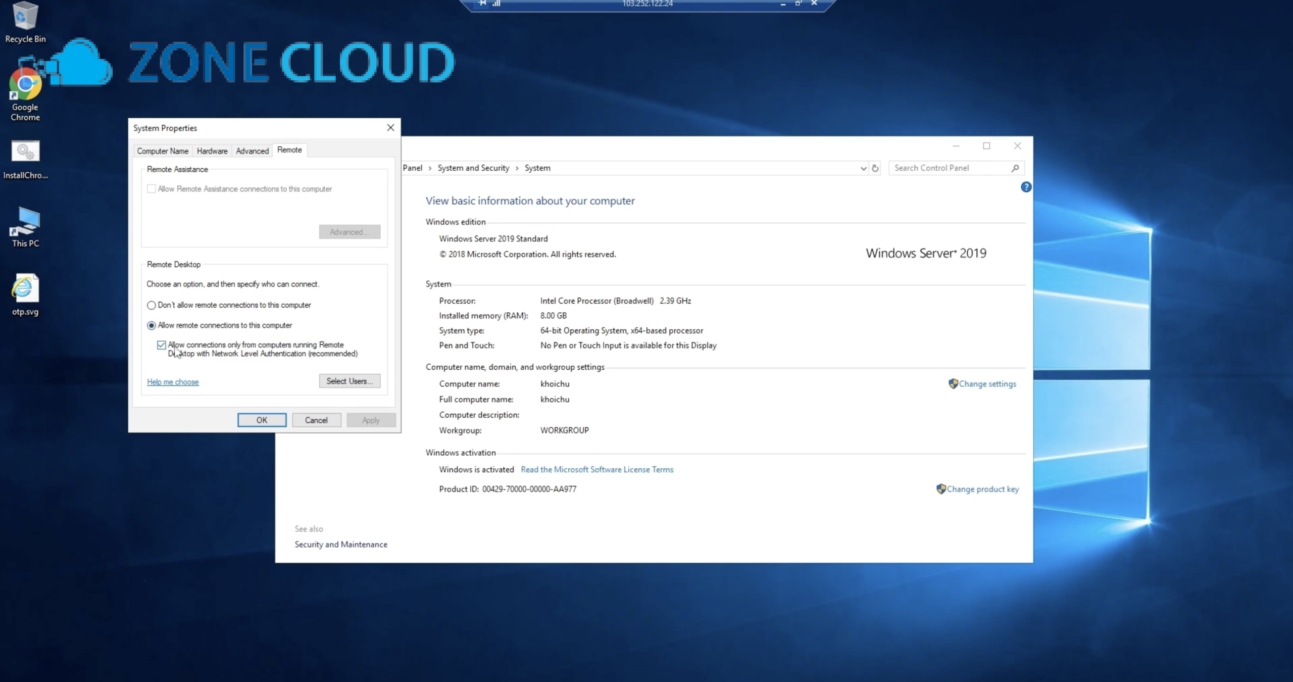1293x682 pixels.
Task: Expand breadcrumb arrow before System and Security
Action: pos(430,168)
